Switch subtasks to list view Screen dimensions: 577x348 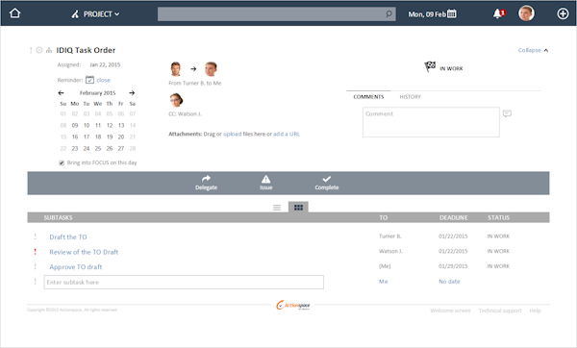point(277,208)
